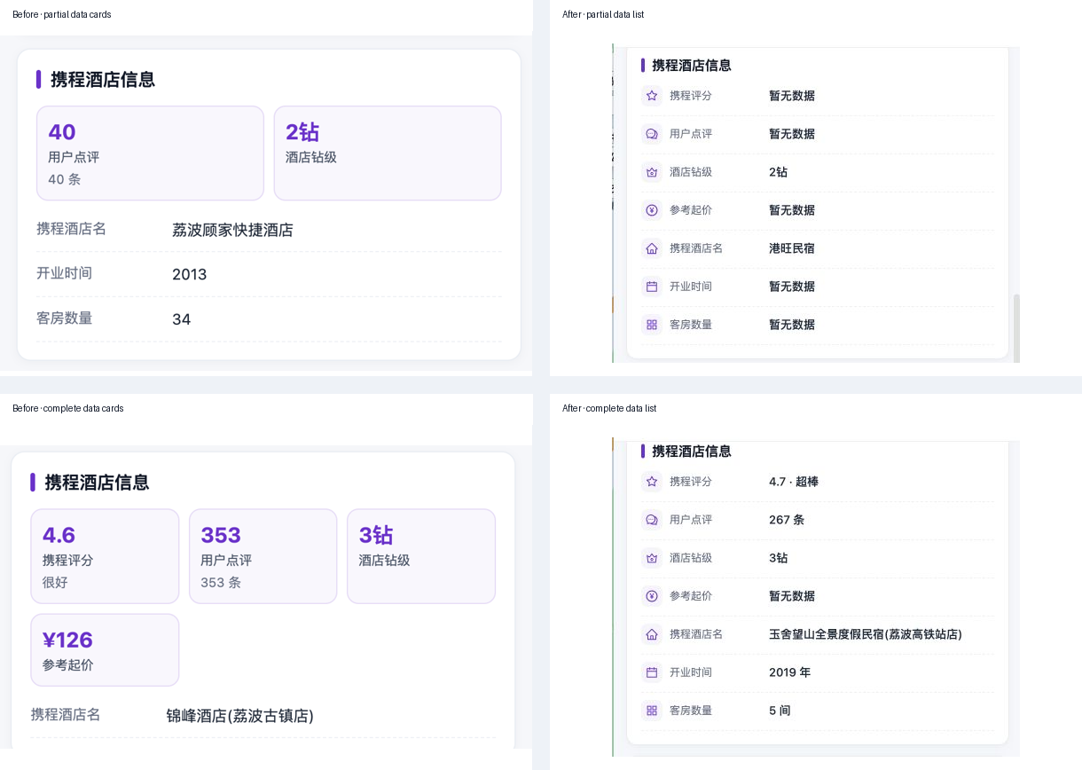Click 暂无数据 next to 客房数量 in partial list
Image resolution: width=1082 pixels, height=770 pixels.
792,325
